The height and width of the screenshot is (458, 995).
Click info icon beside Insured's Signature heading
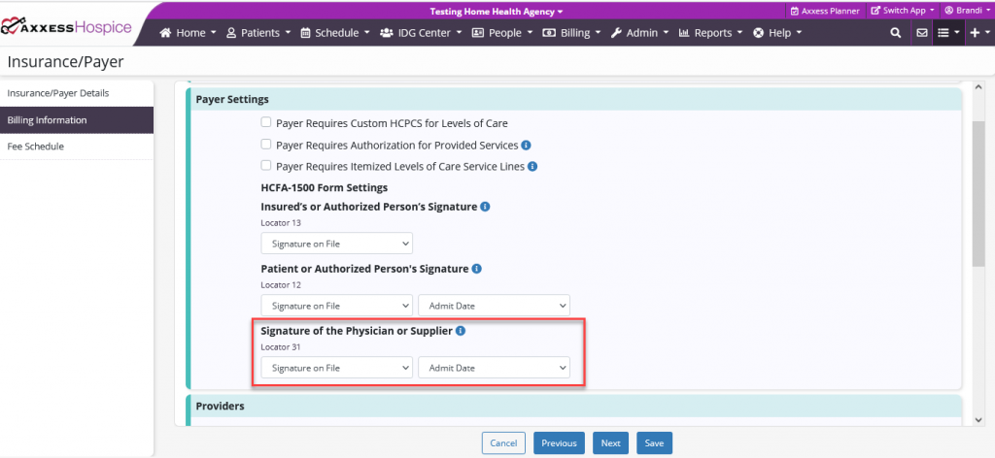tap(485, 207)
